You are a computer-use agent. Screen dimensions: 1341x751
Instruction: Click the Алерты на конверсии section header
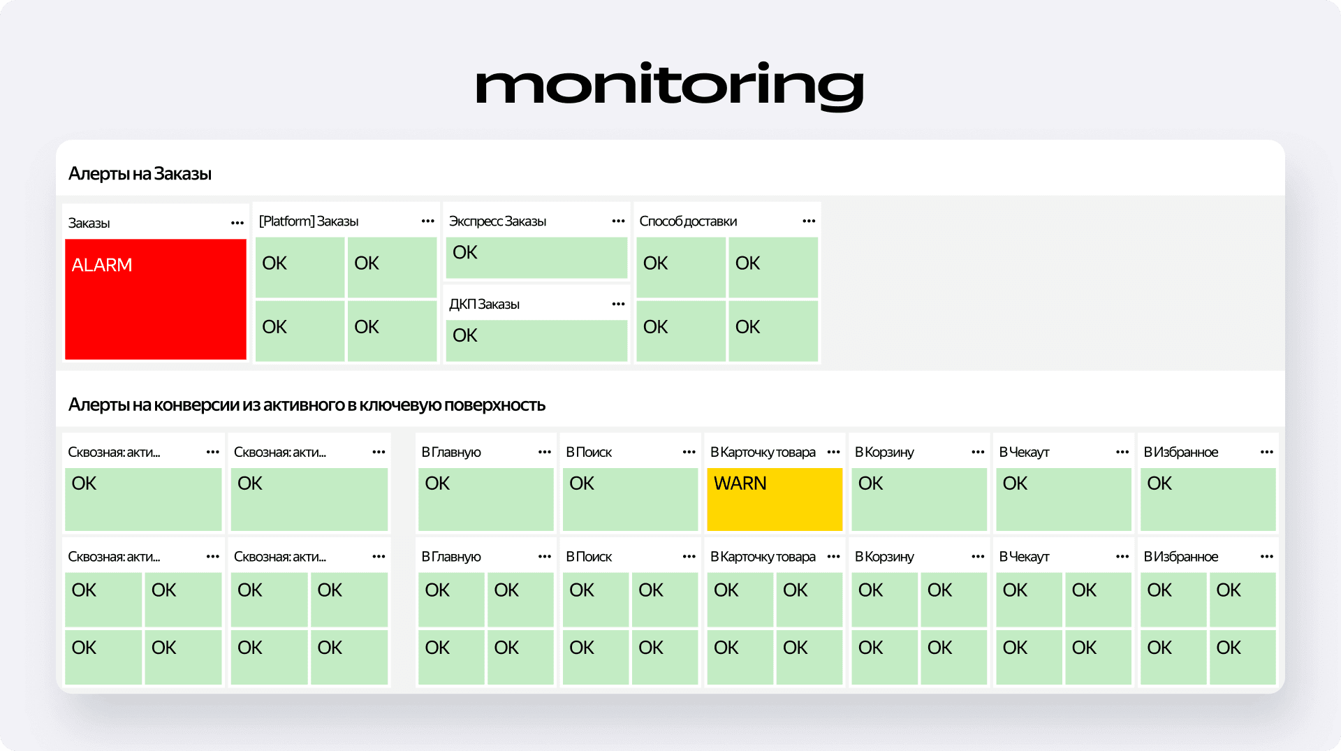click(x=307, y=405)
